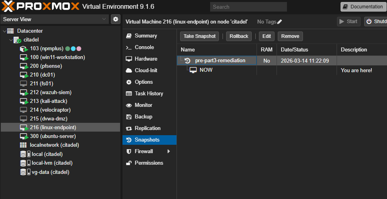Click the pink tag dot on npmplus
The width and height of the screenshot is (387, 199).
tap(79, 49)
